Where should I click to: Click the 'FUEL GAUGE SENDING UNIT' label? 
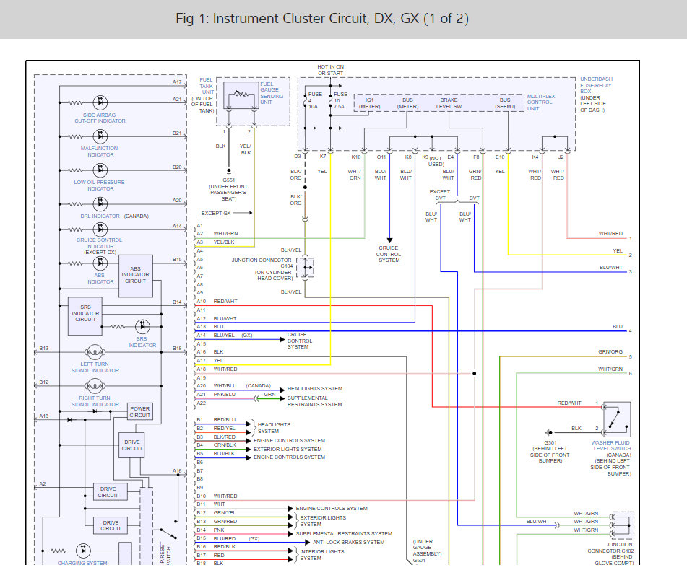click(x=272, y=93)
